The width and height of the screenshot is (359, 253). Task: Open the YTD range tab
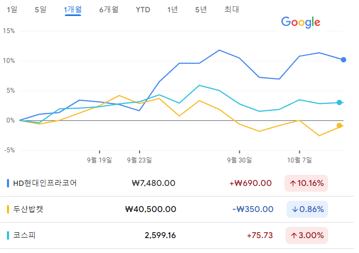pyautogui.click(x=143, y=10)
